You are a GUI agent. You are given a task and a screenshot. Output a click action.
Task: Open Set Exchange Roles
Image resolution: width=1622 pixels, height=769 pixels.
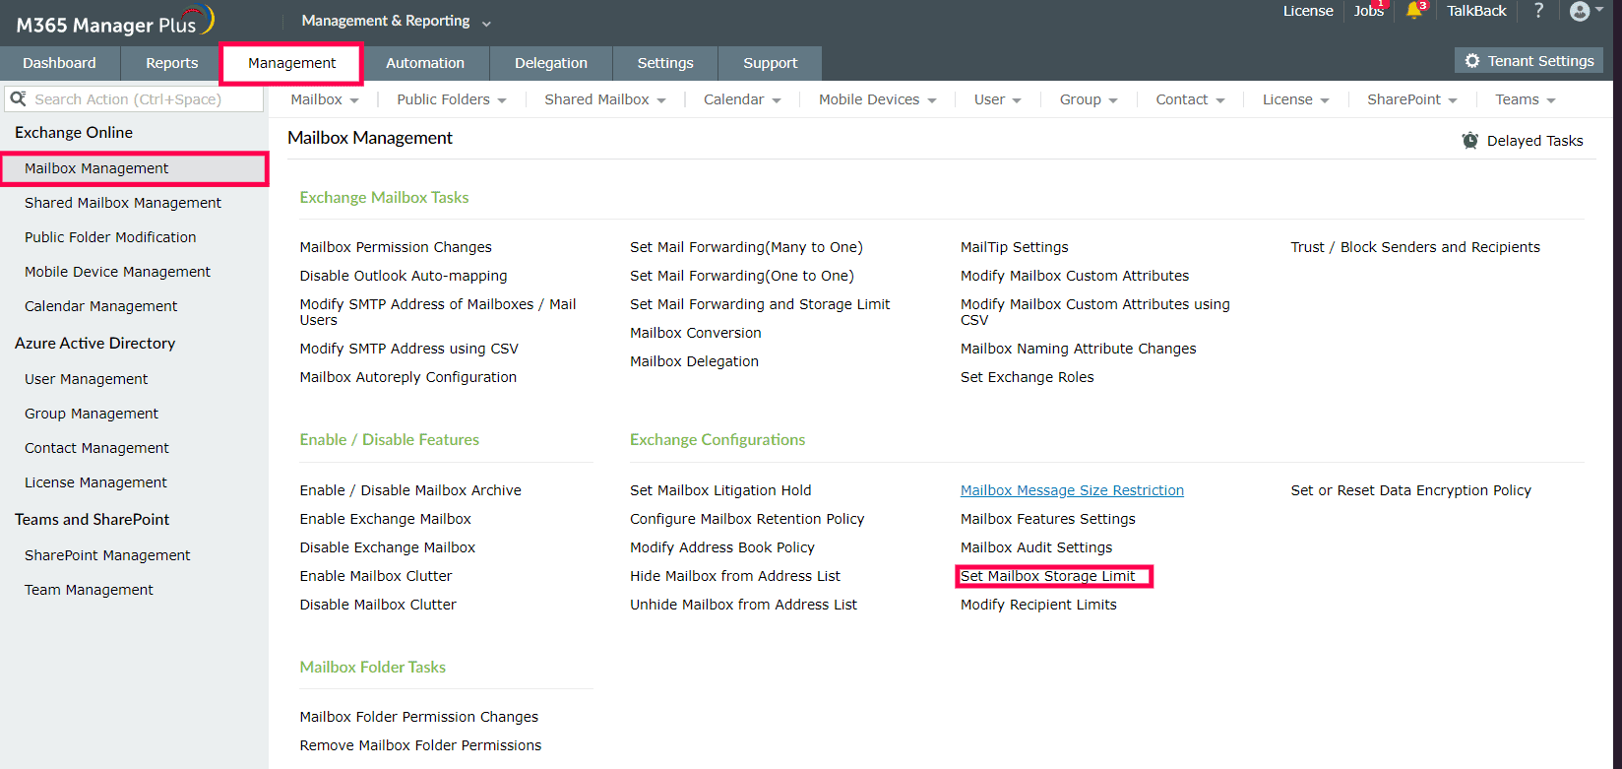click(x=1028, y=377)
